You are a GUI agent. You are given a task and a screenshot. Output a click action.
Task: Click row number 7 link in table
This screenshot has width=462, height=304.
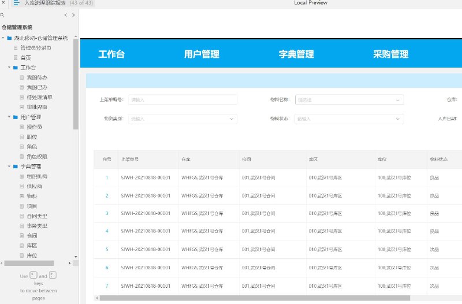(x=107, y=286)
